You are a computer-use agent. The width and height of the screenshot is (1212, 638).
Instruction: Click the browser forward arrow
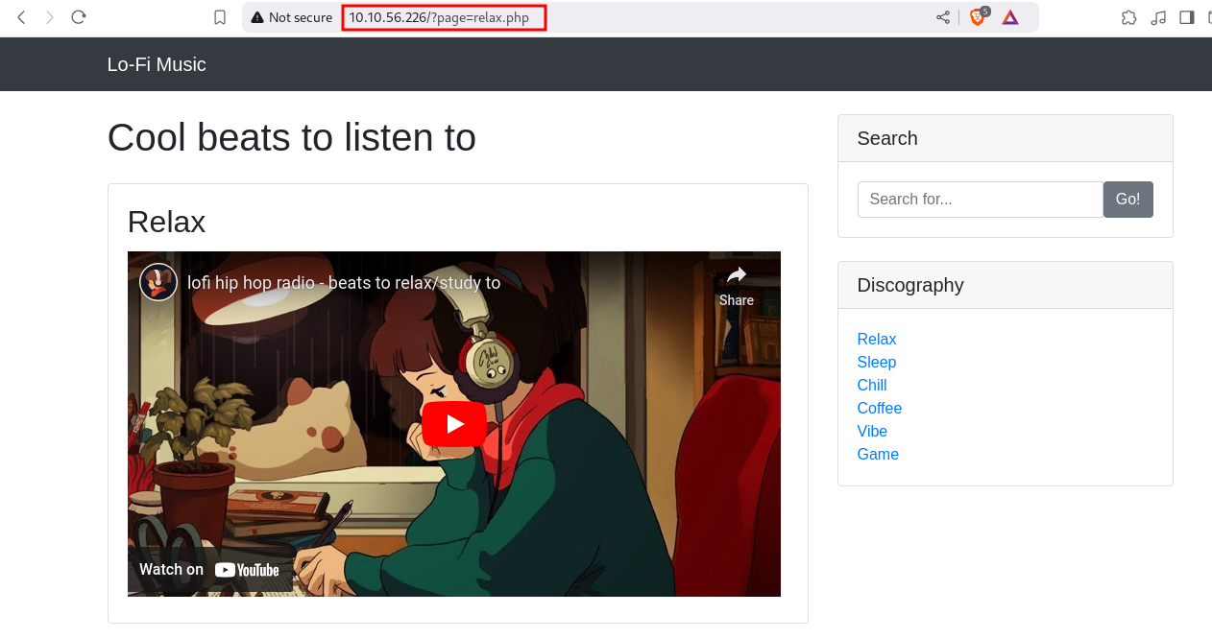click(x=50, y=17)
